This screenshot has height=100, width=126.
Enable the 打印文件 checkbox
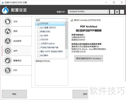pyautogui.click(x=38, y=40)
